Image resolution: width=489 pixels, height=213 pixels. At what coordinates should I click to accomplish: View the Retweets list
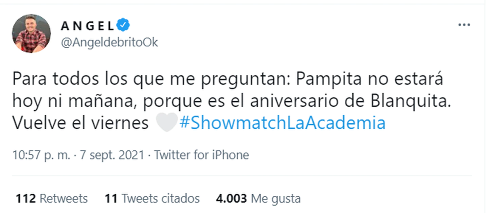click(52, 198)
